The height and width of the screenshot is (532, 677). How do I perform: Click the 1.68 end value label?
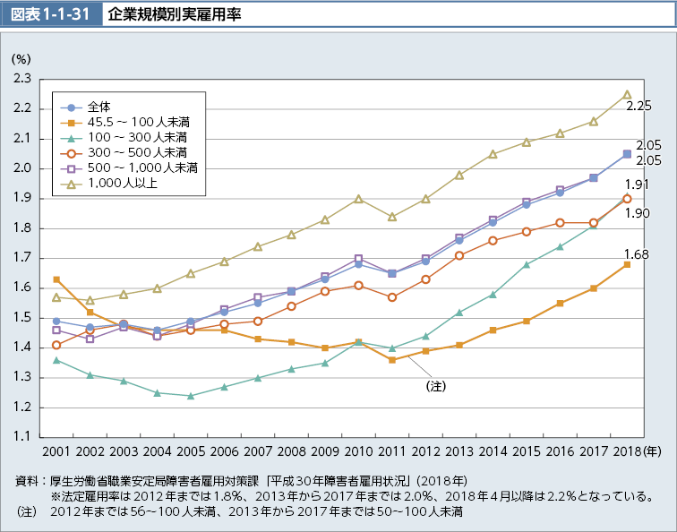coord(638,254)
